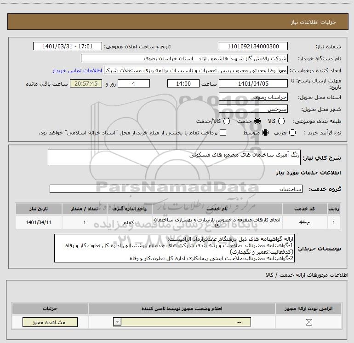Click the اطلاعات مجوزهای ارائه خدمت / کالا heading
Image resolution: width=354 pixels, height=343 pixels.
(307, 275)
